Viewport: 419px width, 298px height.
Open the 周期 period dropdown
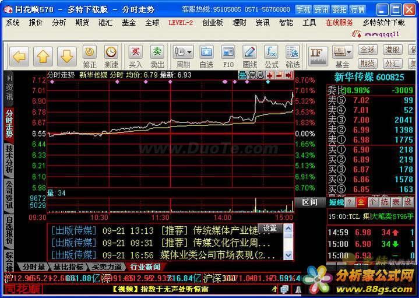tap(183, 57)
